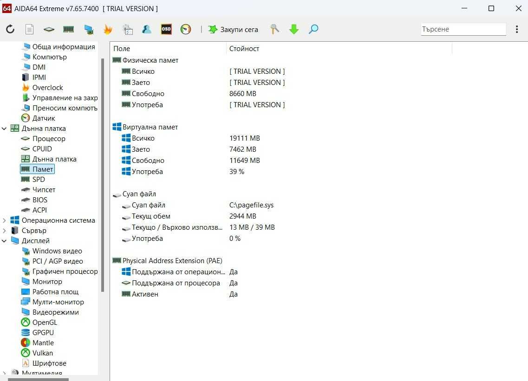Click the 19111 MB value

click(x=245, y=138)
